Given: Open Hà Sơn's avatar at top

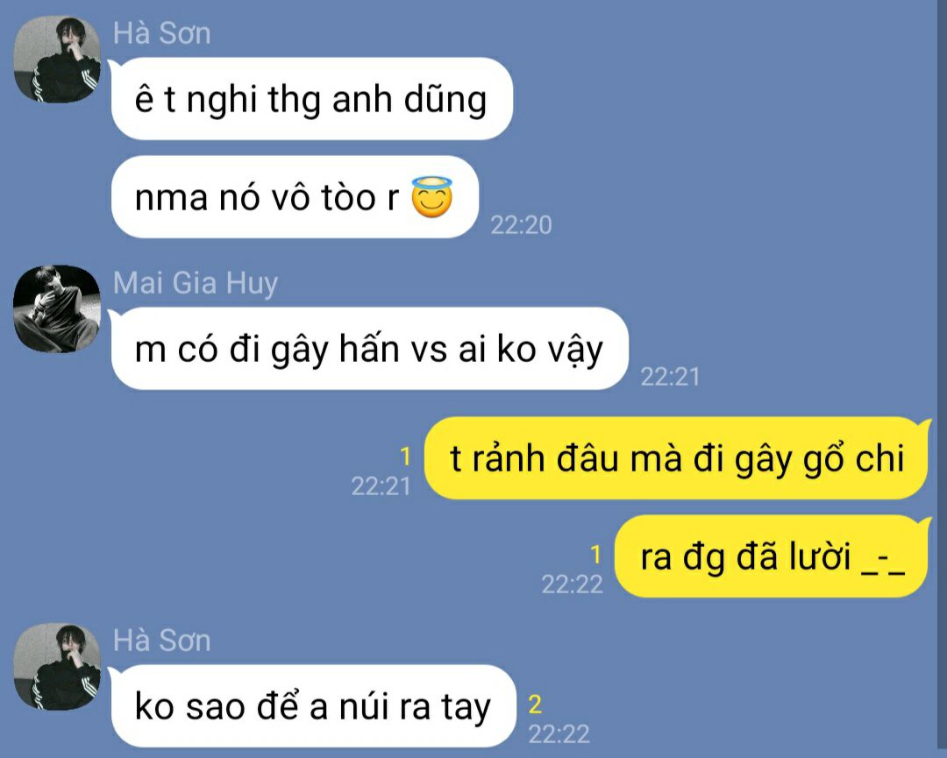Looking at the screenshot, I should coord(57,59).
